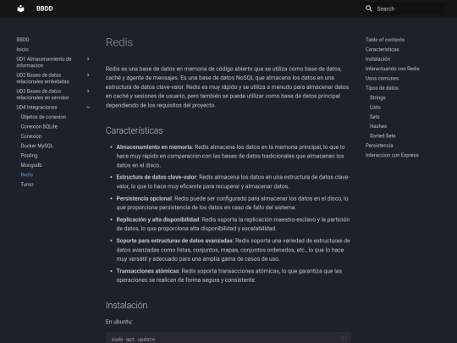Jump to Interaccion con Express section
The width and height of the screenshot is (457, 343).
click(392, 155)
